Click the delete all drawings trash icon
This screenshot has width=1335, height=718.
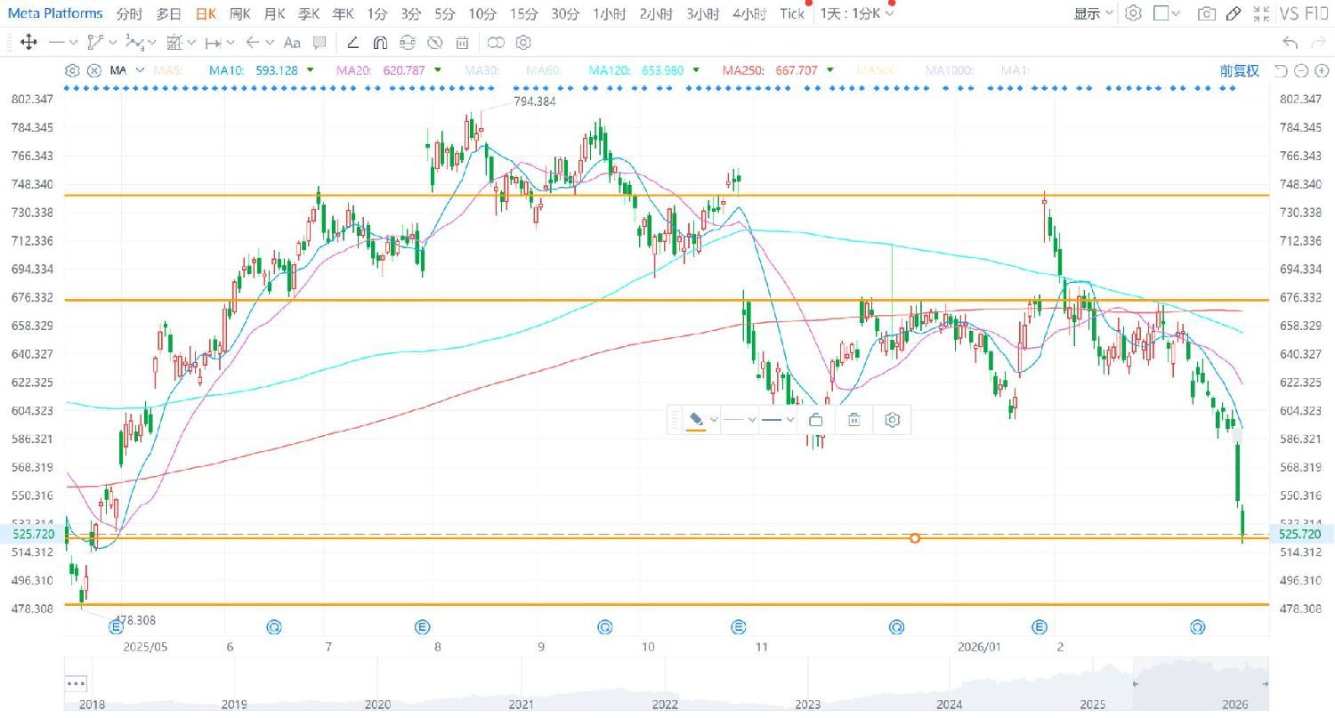pyautogui.click(x=462, y=42)
